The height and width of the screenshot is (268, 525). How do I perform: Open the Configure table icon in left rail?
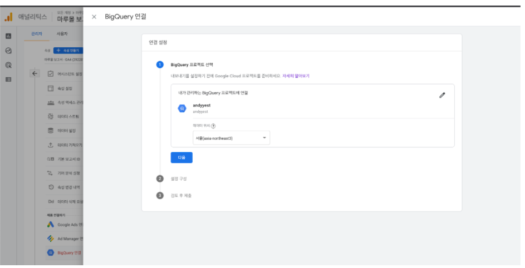[8, 80]
